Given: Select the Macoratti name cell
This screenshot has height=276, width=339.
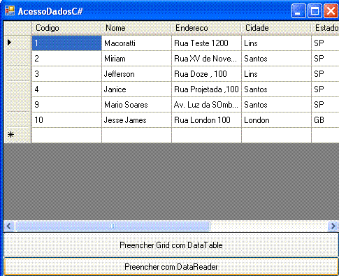Looking at the screenshot, I should click(136, 43).
